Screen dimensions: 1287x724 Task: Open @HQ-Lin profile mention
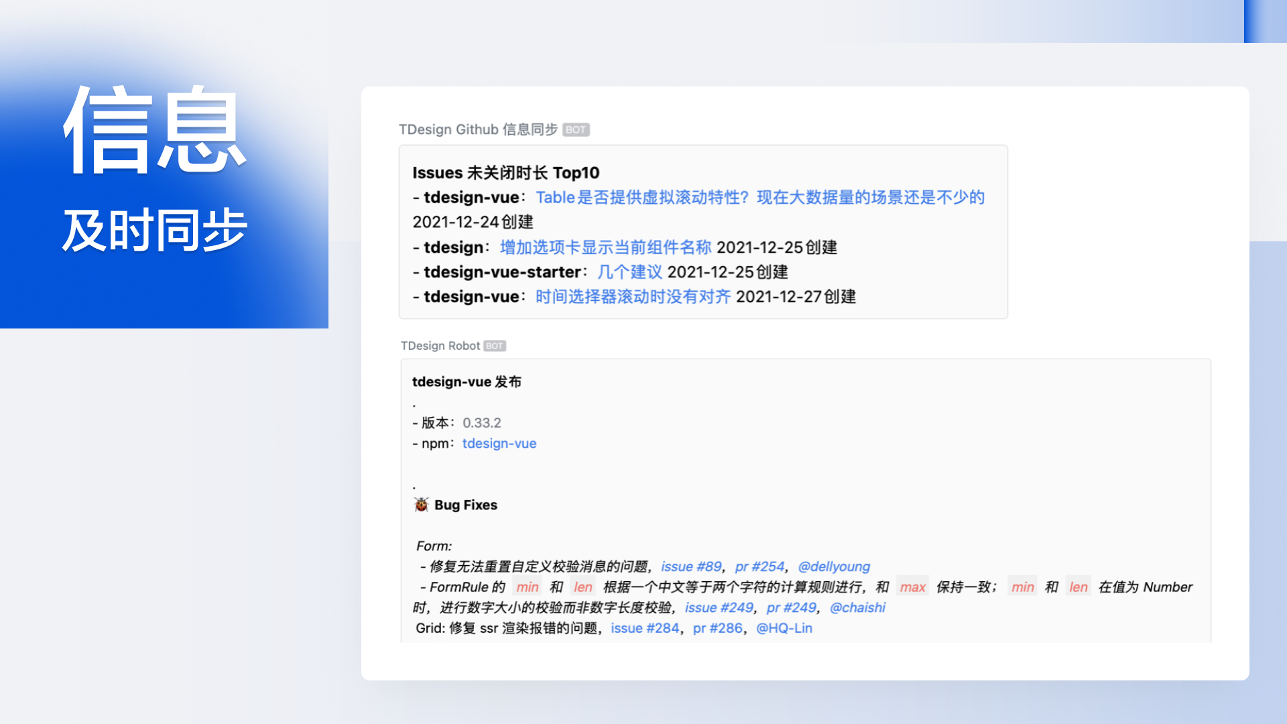point(784,628)
